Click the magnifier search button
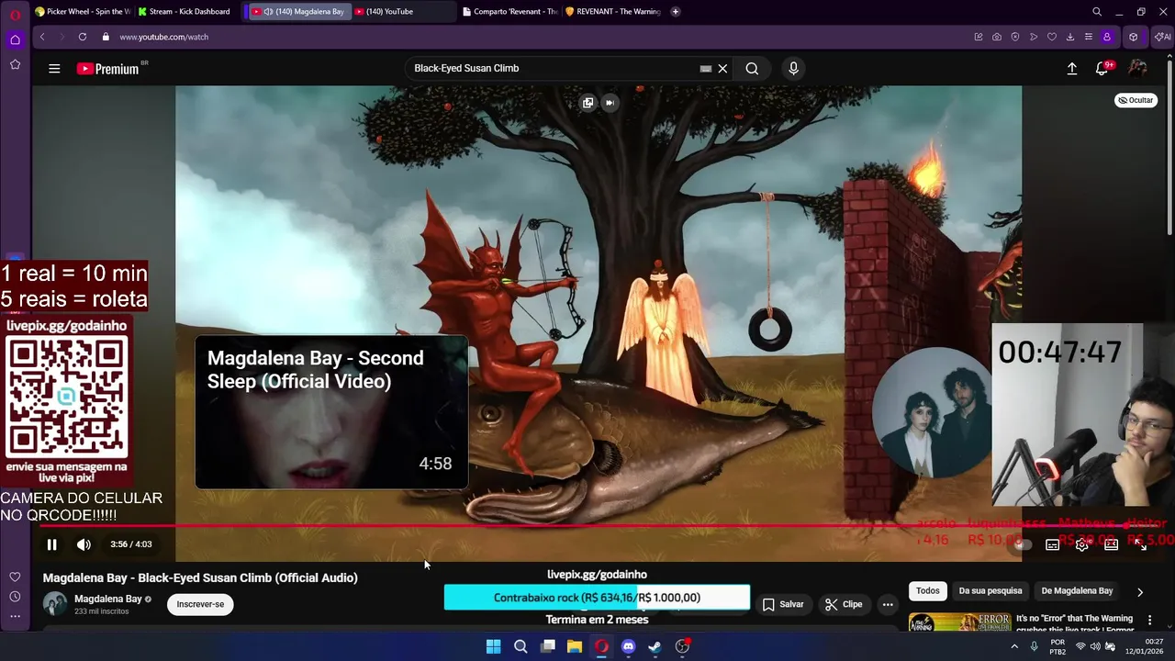The width and height of the screenshot is (1175, 661). [752, 68]
